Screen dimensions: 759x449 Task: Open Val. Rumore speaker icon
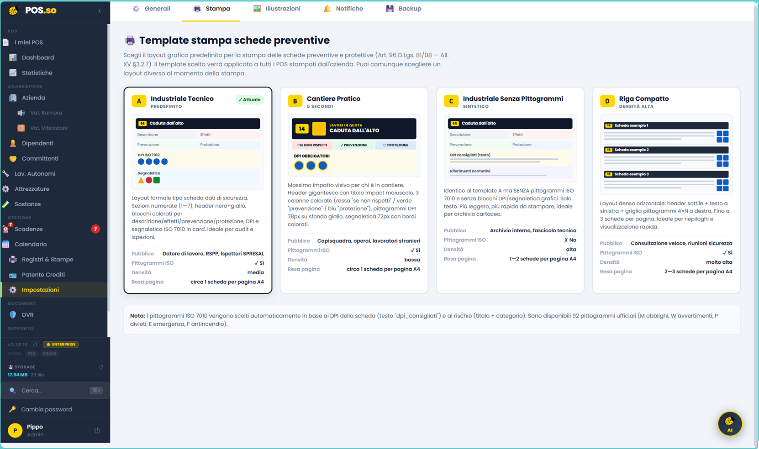click(x=21, y=113)
